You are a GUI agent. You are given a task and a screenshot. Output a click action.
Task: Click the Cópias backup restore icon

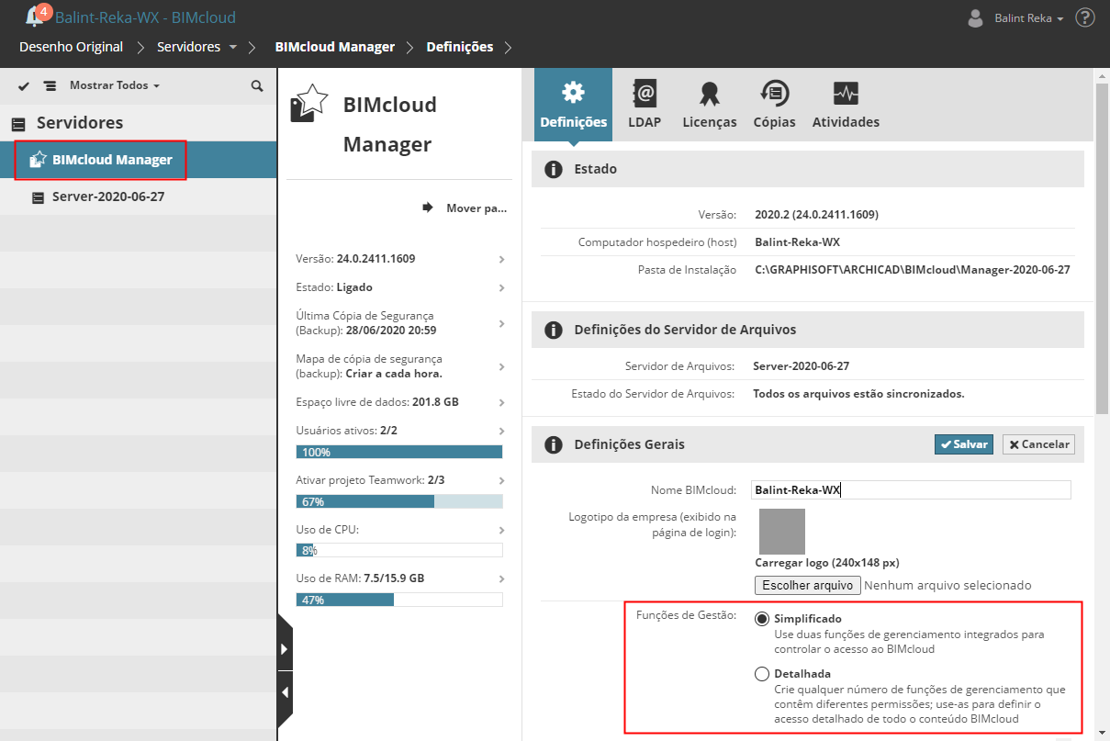click(x=774, y=94)
